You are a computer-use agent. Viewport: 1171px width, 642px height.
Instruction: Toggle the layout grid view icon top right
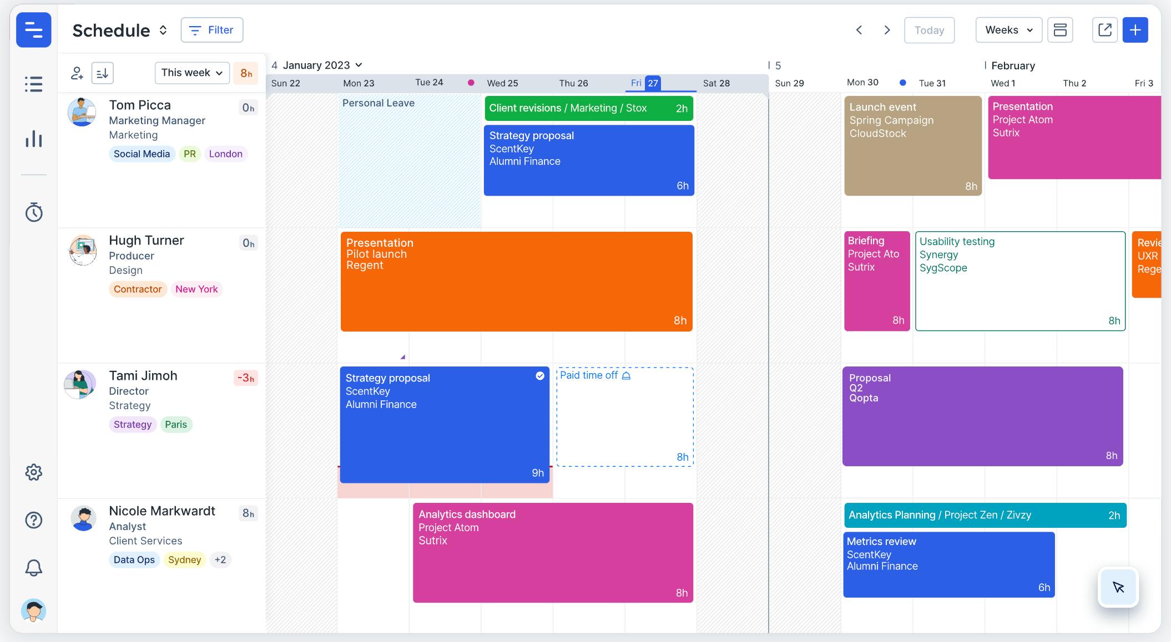(1060, 29)
